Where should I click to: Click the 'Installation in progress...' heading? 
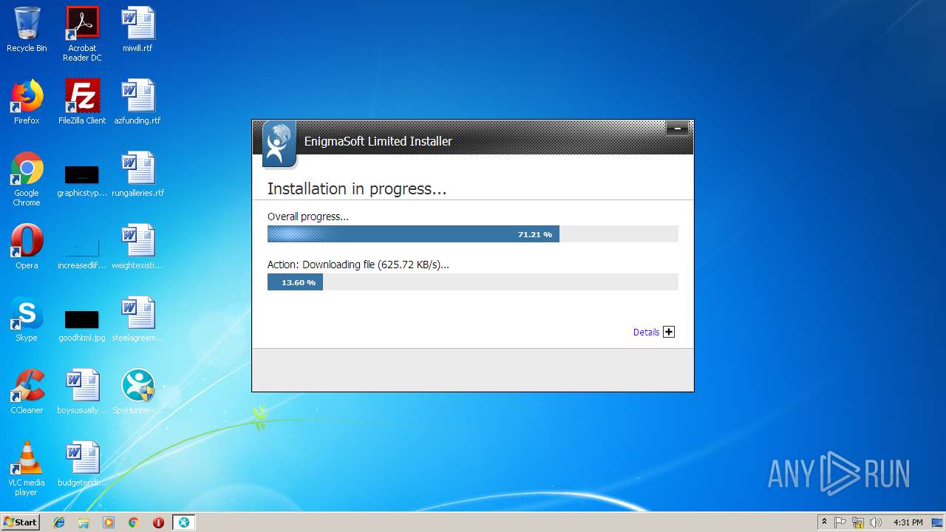357,188
